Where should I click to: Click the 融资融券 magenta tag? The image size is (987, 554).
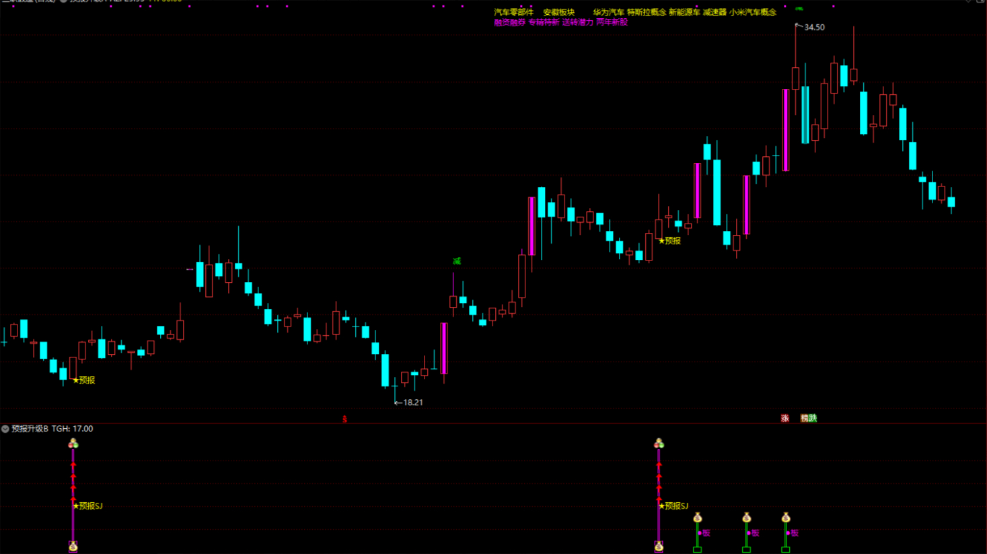(x=510, y=22)
